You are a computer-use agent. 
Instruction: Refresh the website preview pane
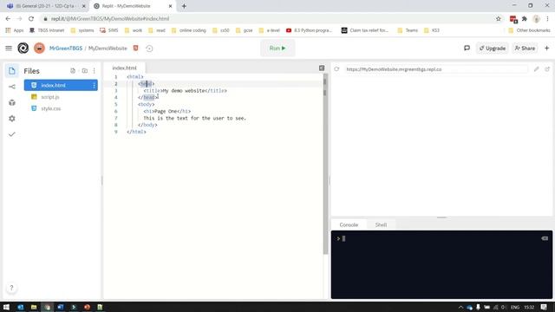[336, 69]
